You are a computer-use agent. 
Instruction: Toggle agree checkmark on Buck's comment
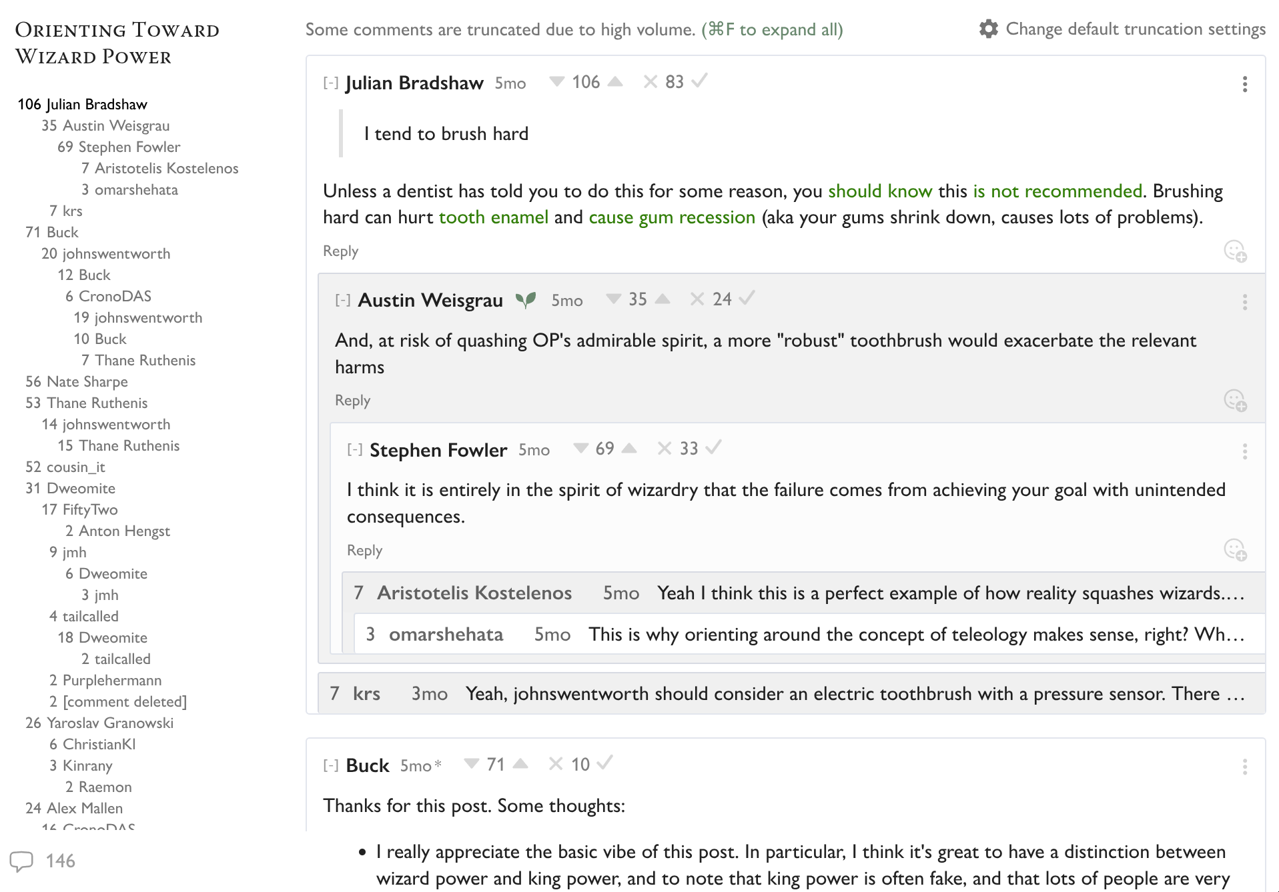coord(604,763)
